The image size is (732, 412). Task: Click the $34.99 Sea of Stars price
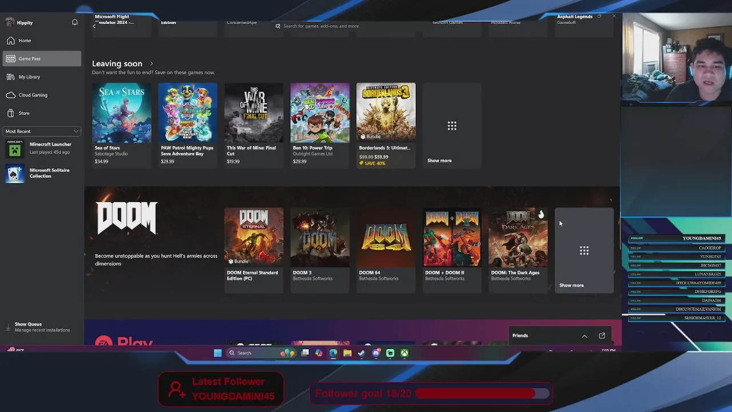click(x=101, y=161)
